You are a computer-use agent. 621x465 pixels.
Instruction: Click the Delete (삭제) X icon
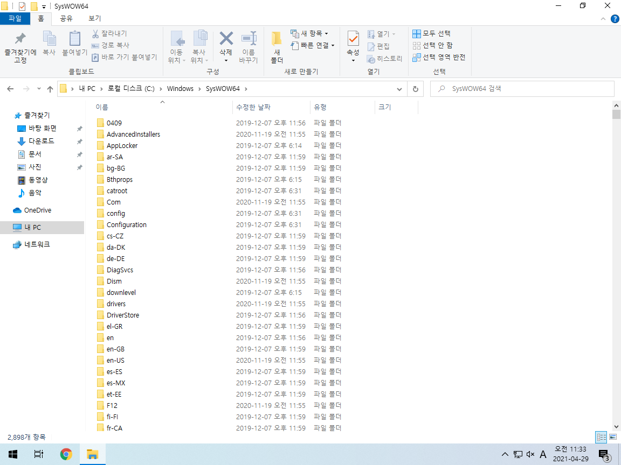click(226, 38)
